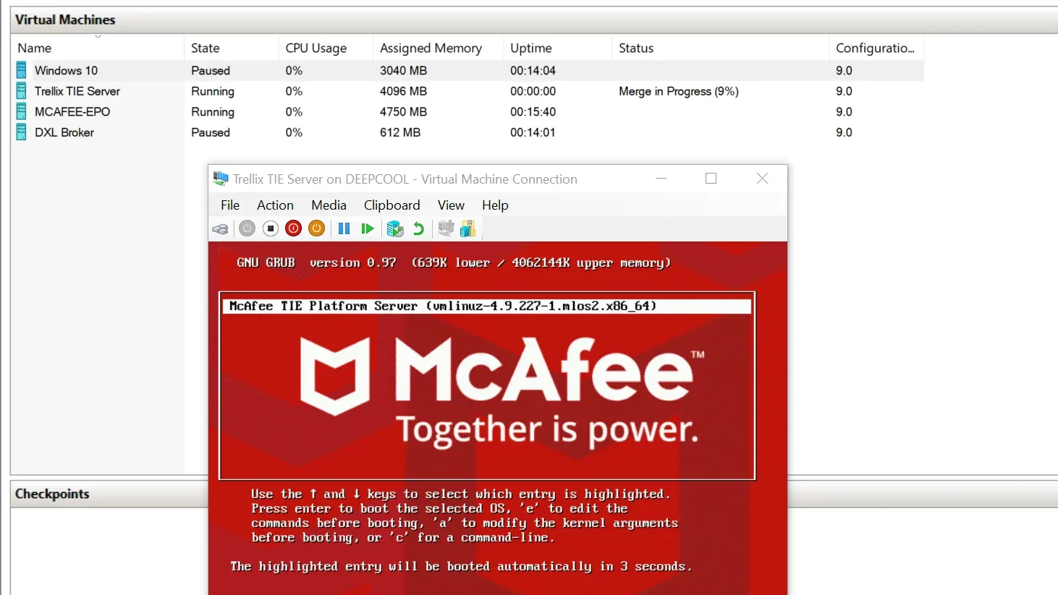Select the Trellix TIE Server machine
The height and width of the screenshot is (595, 1058).
[77, 91]
